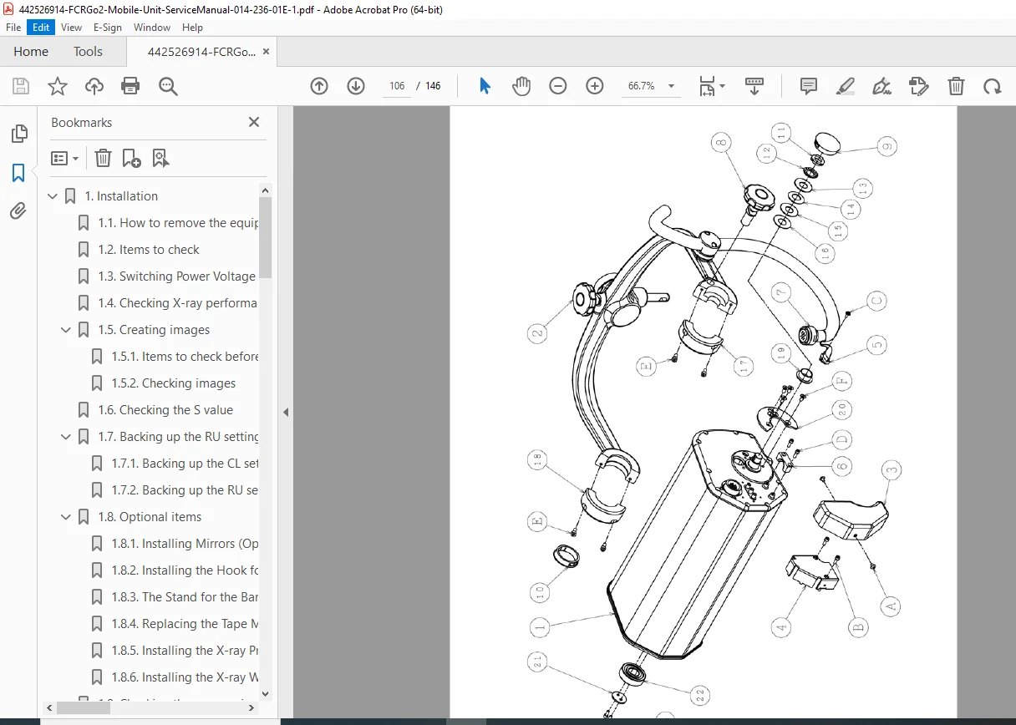The height and width of the screenshot is (725, 1016).
Task: Toggle read mode scrolling icon
Action: (x=754, y=86)
